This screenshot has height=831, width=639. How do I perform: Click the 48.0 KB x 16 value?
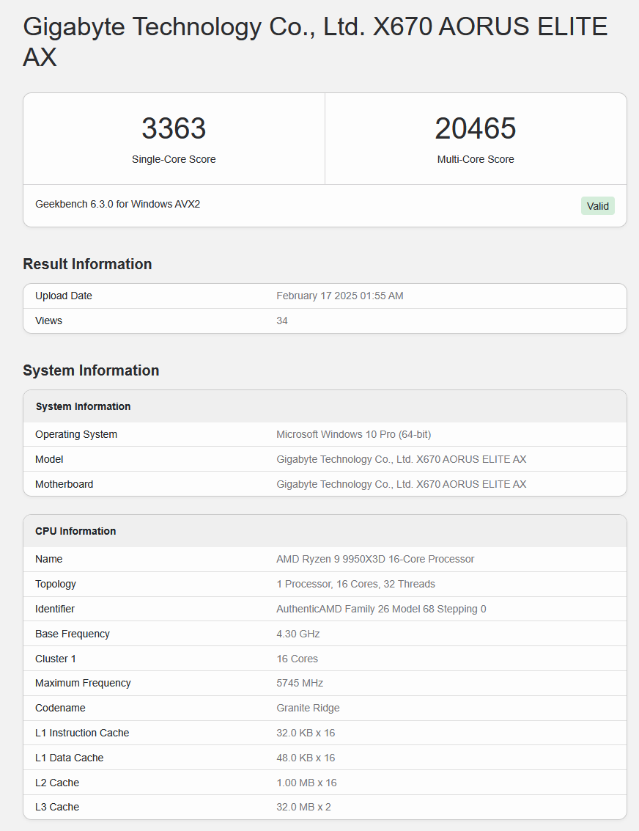click(x=306, y=758)
